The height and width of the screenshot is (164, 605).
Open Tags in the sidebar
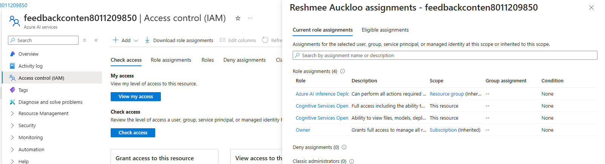point(23,90)
